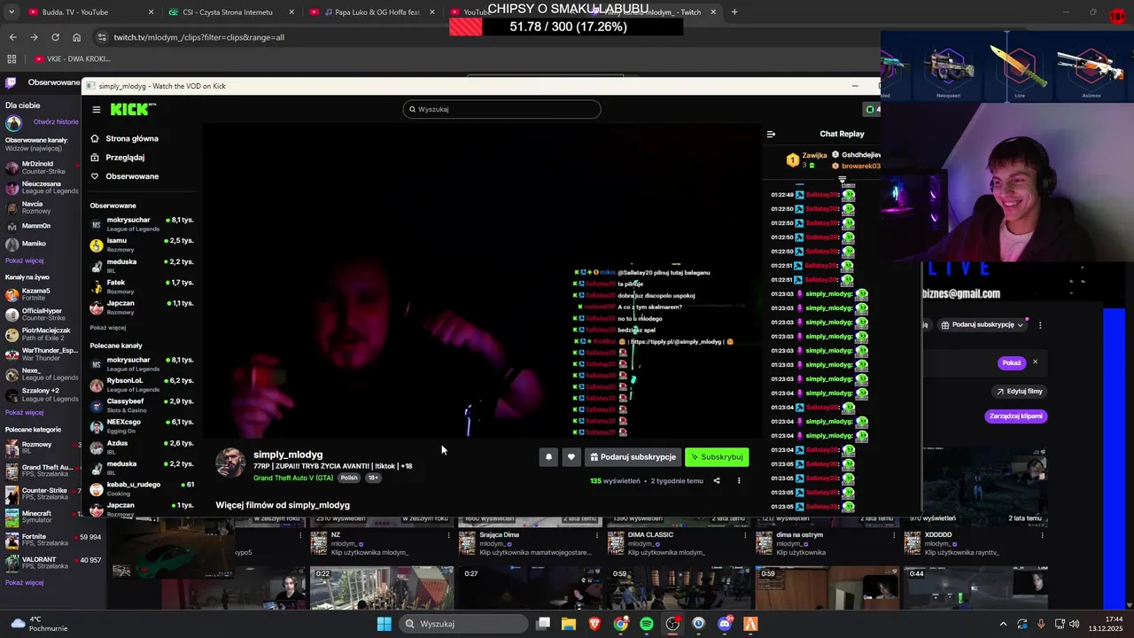Click the browser back arrow

pyautogui.click(x=12, y=37)
